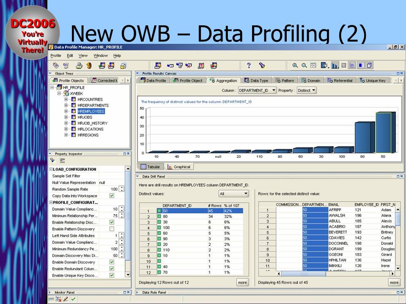Open the Unique Key tab
This screenshot has width=406, height=304.
[373, 80]
